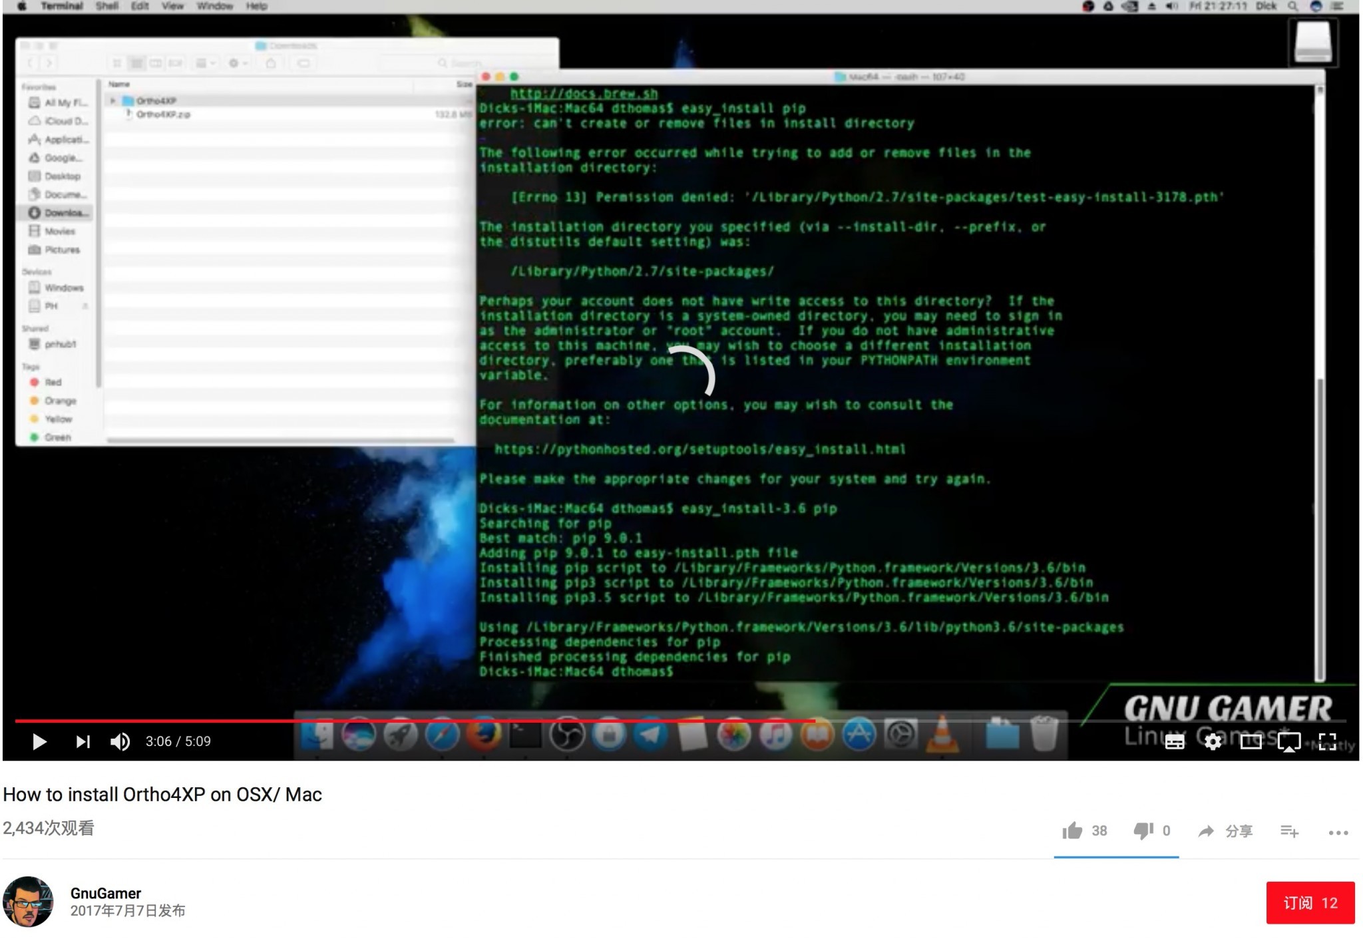Toggle theater mode
This screenshot has width=1363, height=941.
click(x=1251, y=741)
